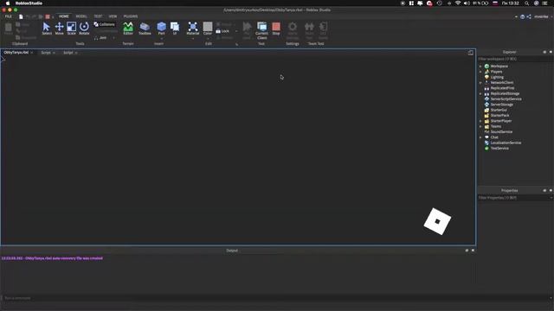This screenshot has width=554, height=311.
Task: Toggle the Collisions option
Action: pos(105,24)
